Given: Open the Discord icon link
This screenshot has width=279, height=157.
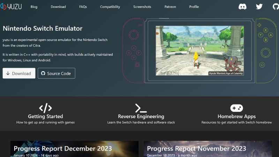Looking at the screenshot, I should coord(242,7).
